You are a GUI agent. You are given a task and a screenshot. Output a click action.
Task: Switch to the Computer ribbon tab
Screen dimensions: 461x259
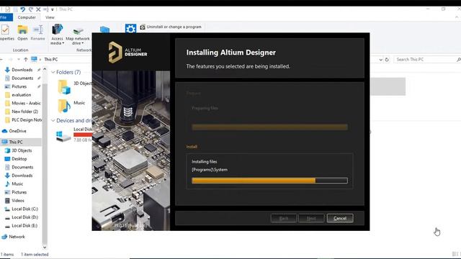click(x=27, y=17)
